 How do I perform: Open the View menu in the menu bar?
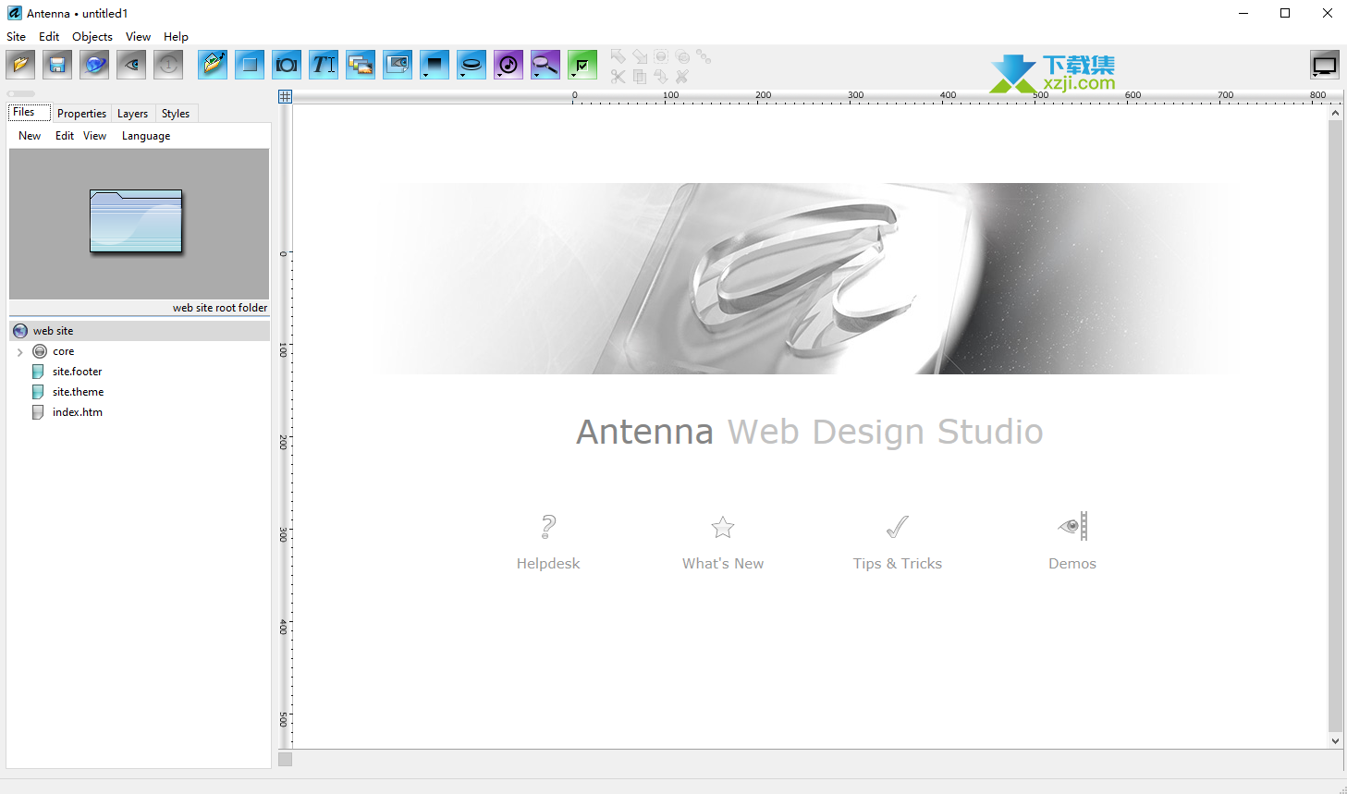click(x=138, y=37)
